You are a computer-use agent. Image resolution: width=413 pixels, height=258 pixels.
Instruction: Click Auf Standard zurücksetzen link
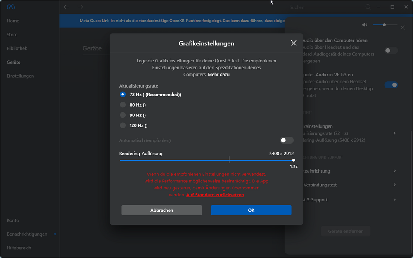click(215, 195)
